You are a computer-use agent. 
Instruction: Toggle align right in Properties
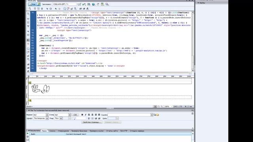(x=96, y=115)
